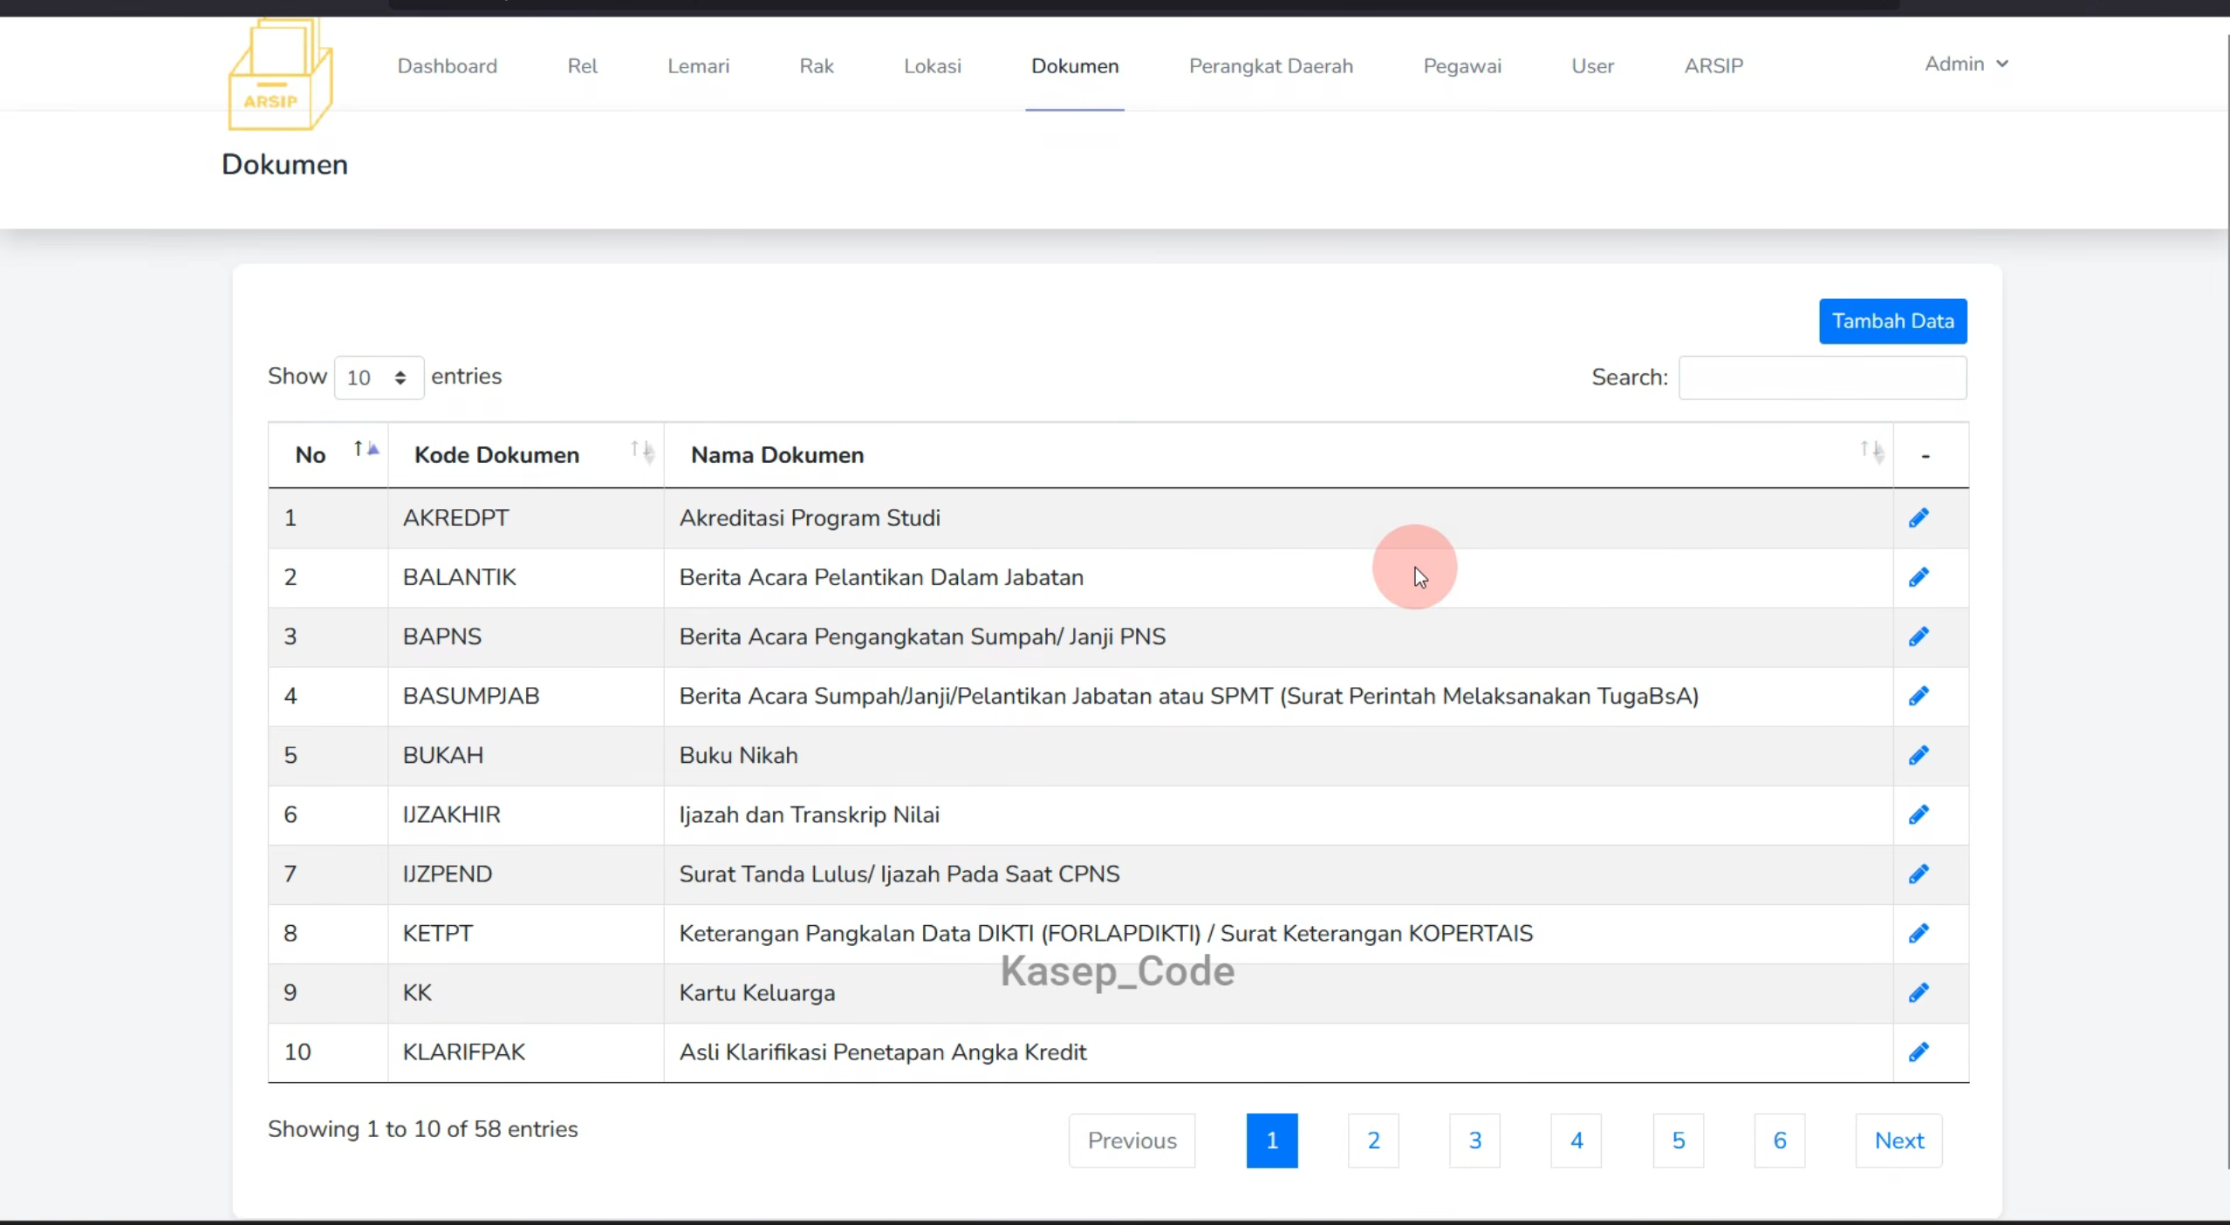Click pencil icon for KETPT row
Image resolution: width=2230 pixels, height=1225 pixels.
[1918, 933]
